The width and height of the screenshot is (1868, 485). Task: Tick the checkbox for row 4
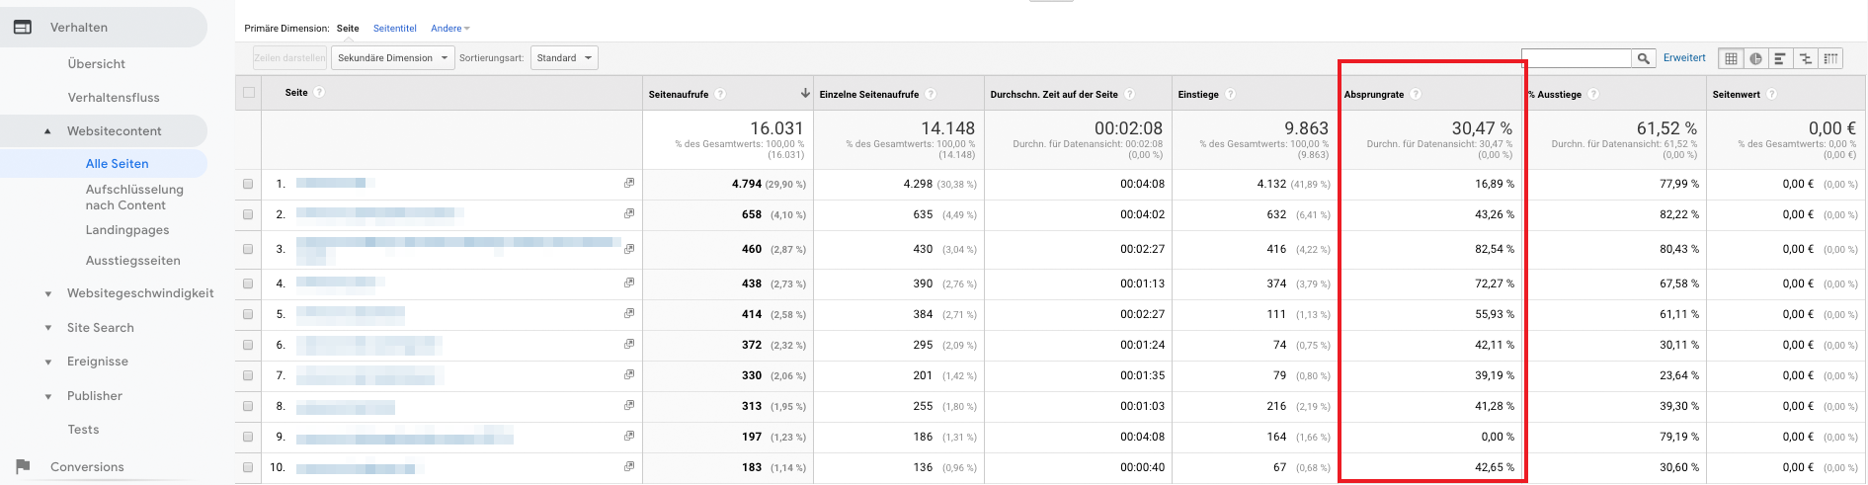pyautogui.click(x=248, y=283)
